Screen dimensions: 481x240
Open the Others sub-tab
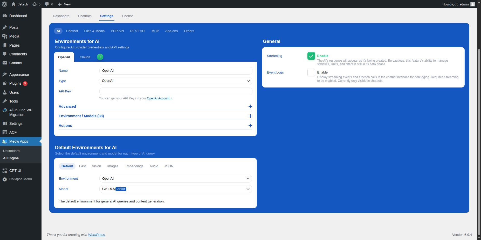tap(189, 31)
